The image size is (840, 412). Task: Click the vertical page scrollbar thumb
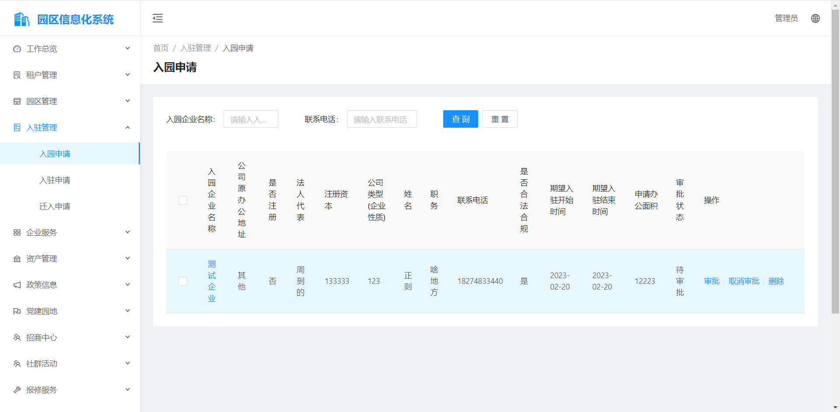(835, 162)
